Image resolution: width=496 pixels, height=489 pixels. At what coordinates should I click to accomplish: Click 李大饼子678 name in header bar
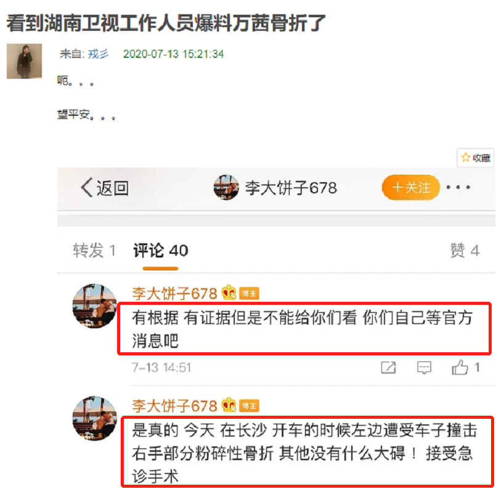[x=291, y=188]
